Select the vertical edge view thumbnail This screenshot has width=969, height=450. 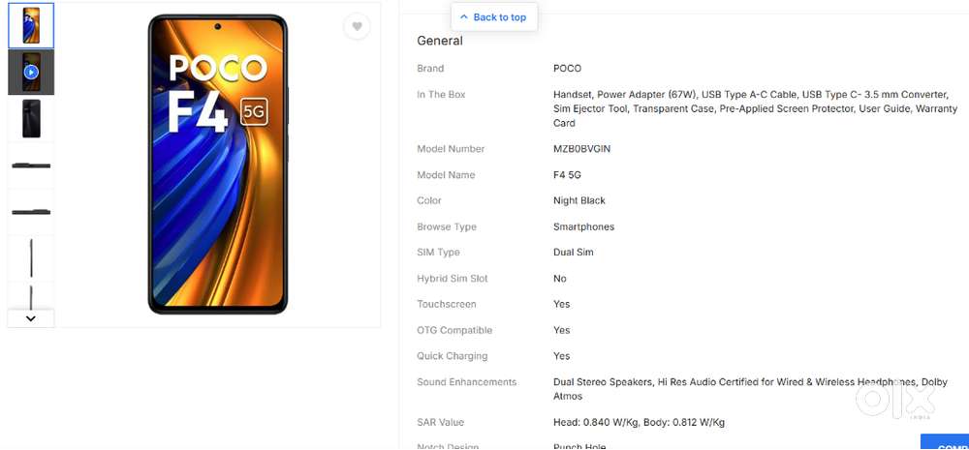(31, 258)
